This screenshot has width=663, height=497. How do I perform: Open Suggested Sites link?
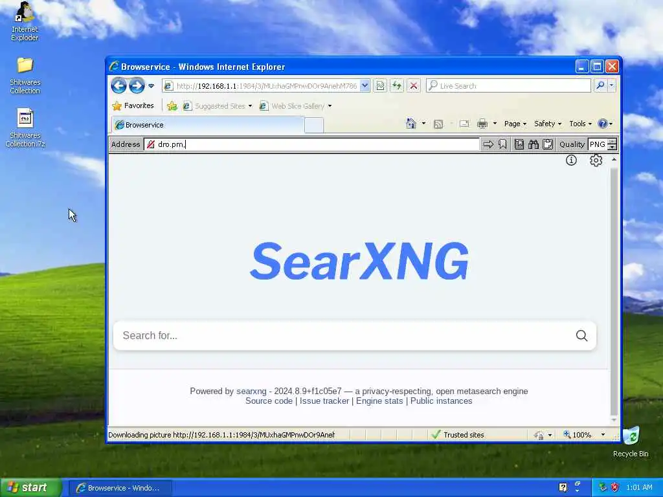[214, 106]
